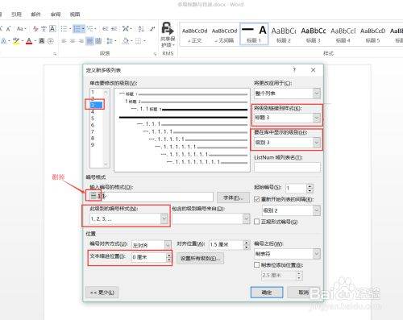Viewport: 403px width, 320px height.
Task: Click the OK confirm button
Action: tap(267, 293)
